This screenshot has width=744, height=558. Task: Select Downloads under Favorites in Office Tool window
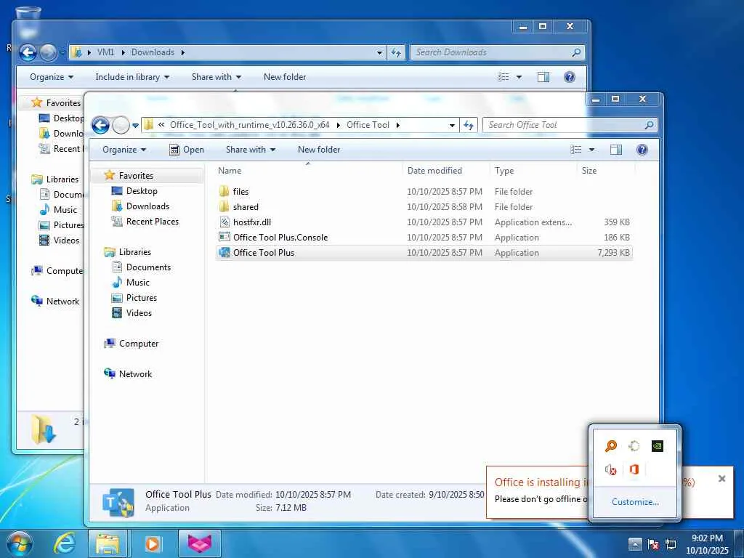(147, 206)
